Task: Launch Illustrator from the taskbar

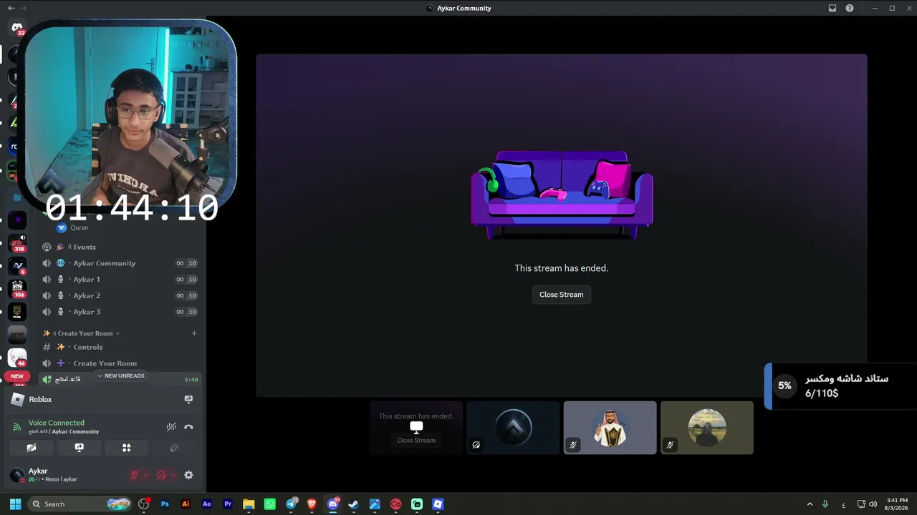Action: (186, 504)
